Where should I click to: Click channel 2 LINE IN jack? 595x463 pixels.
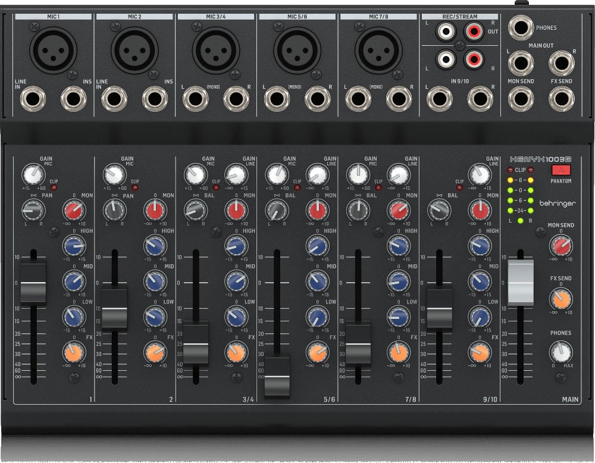(x=114, y=99)
